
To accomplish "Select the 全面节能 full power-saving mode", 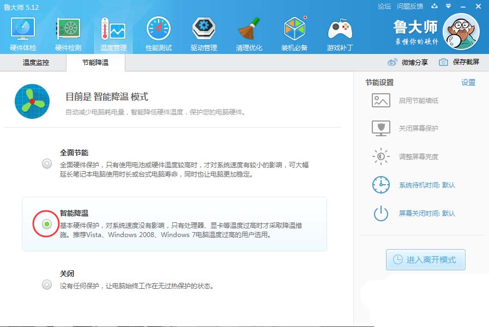I will coord(46,163).
